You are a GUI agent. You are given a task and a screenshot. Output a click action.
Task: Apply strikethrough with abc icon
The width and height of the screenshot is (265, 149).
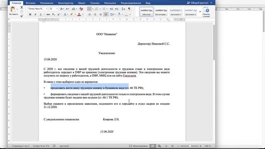(48, 14)
